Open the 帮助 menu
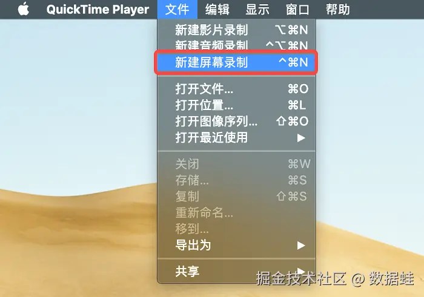 337,10
